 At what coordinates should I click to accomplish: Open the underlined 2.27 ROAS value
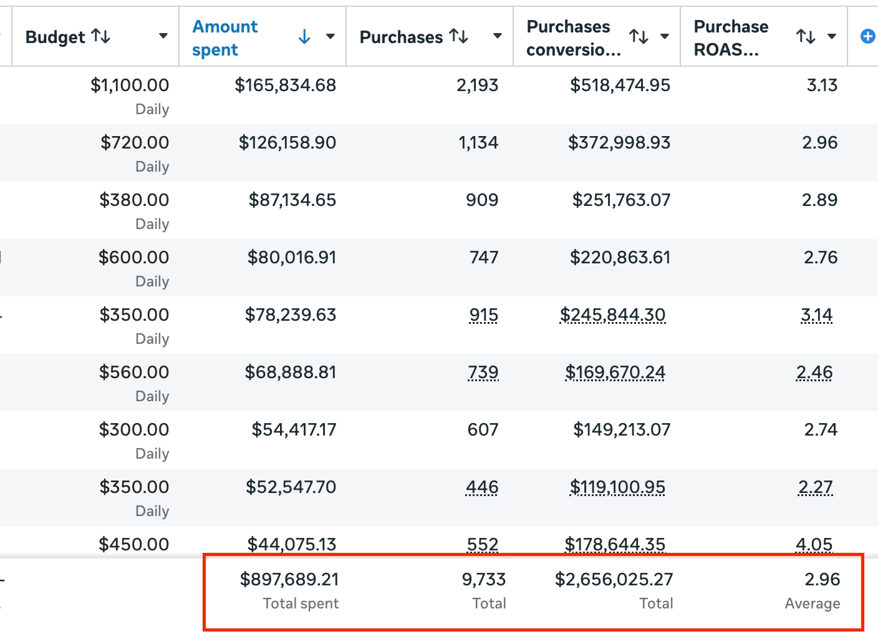816,487
